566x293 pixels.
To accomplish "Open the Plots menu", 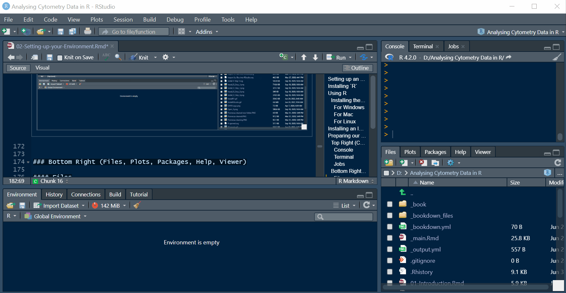I will (97, 20).
